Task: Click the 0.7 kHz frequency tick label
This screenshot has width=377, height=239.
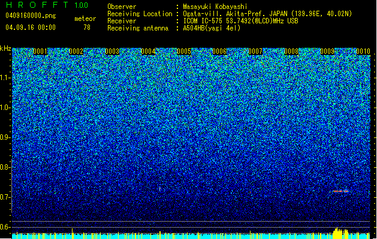Action: [5, 197]
